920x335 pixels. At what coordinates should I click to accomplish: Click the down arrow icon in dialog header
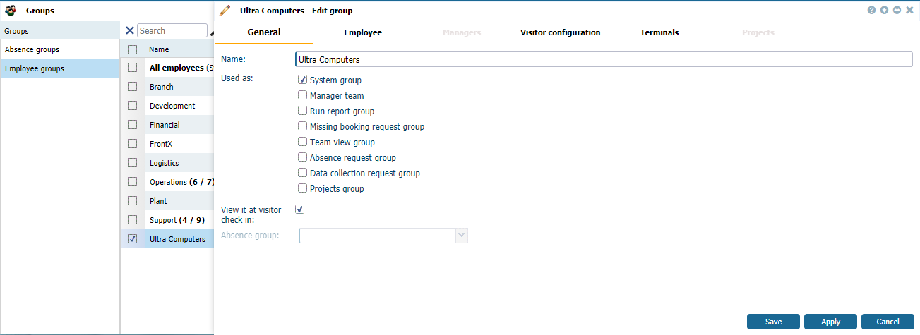[884, 11]
